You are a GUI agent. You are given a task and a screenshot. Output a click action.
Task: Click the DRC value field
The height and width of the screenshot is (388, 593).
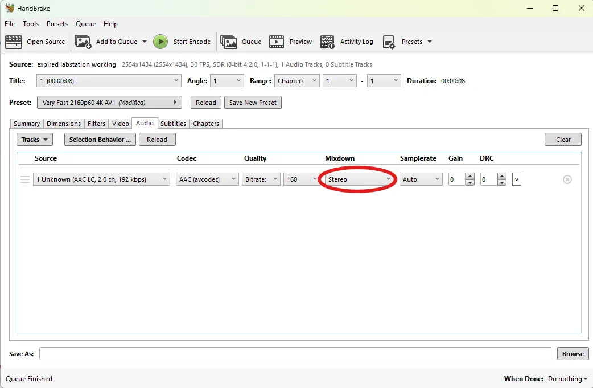click(489, 179)
